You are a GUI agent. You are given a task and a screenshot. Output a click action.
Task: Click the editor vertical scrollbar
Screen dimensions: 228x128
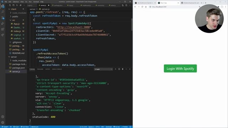(132, 25)
